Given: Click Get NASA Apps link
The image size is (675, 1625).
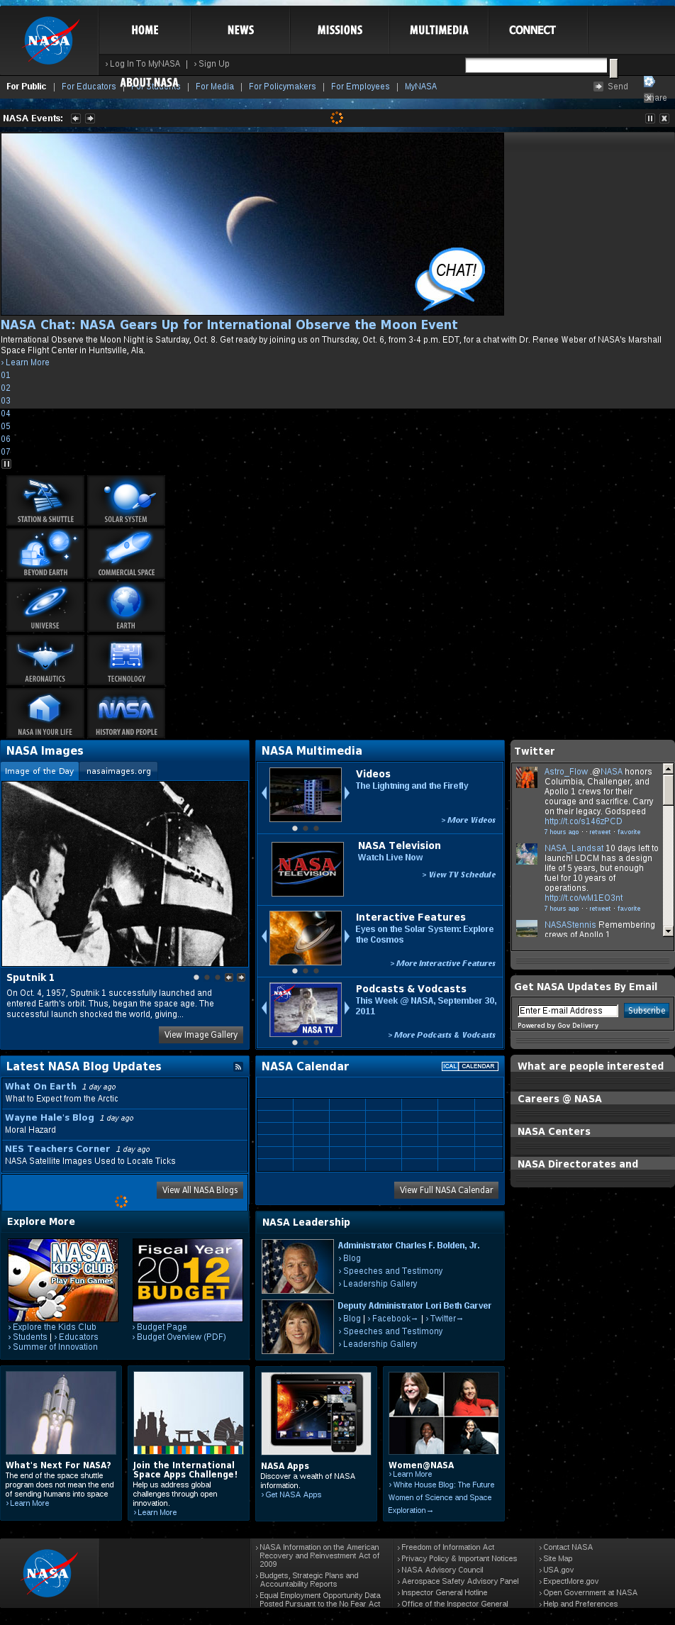Looking at the screenshot, I should [x=293, y=1494].
